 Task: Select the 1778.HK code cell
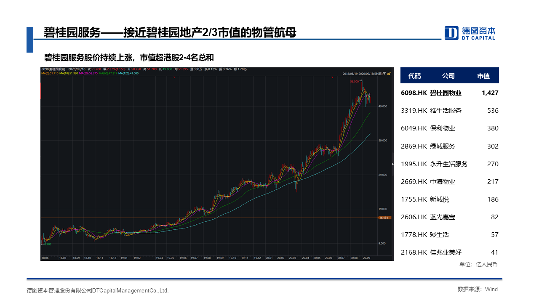pos(414,235)
